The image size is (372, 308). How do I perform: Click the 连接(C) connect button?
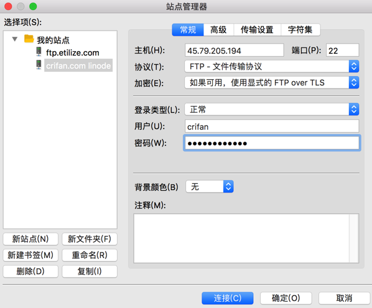[x=228, y=298]
